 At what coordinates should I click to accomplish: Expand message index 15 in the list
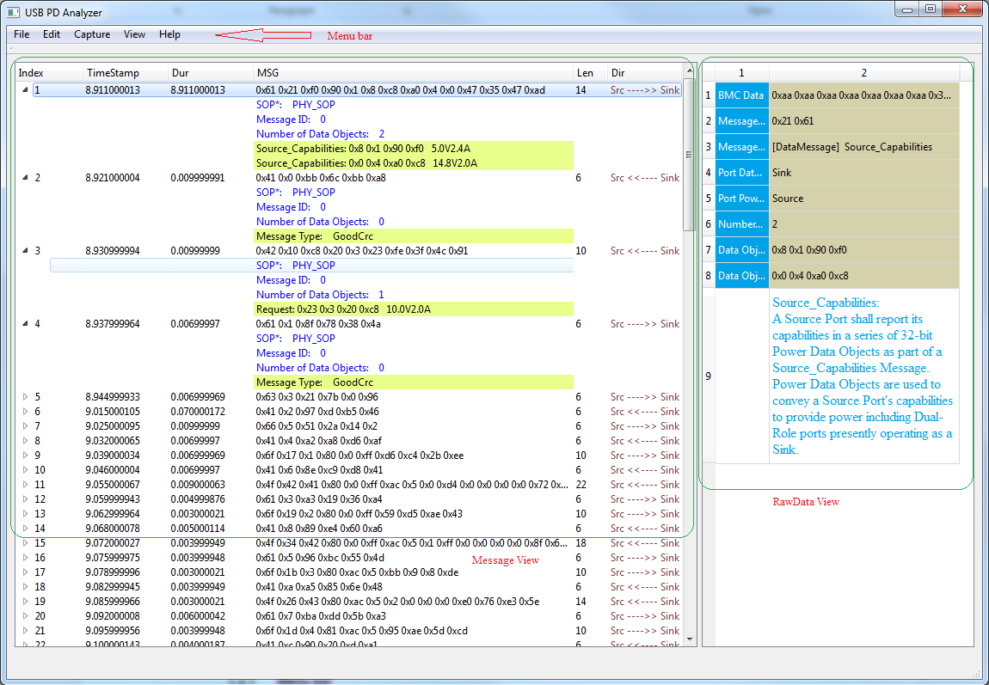25,542
